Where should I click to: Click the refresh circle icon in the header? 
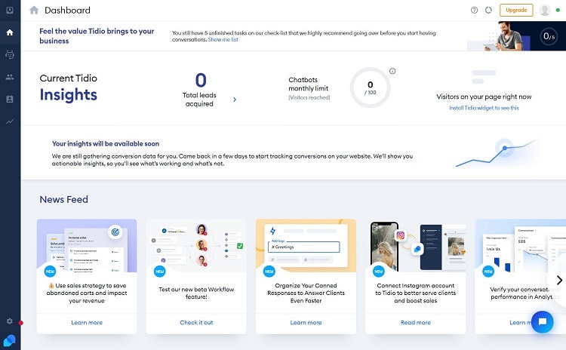[x=488, y=10]
